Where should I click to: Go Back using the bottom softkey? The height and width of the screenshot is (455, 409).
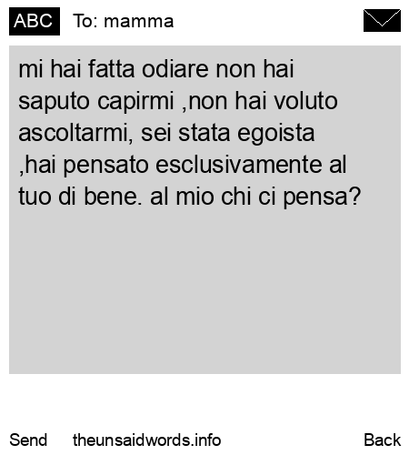[383, 440]
